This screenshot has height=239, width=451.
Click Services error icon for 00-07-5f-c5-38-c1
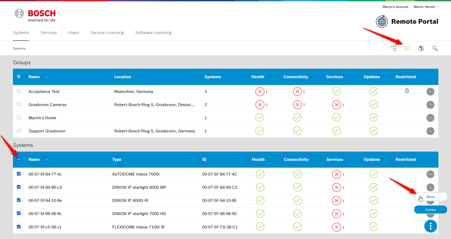pos(336,227)
